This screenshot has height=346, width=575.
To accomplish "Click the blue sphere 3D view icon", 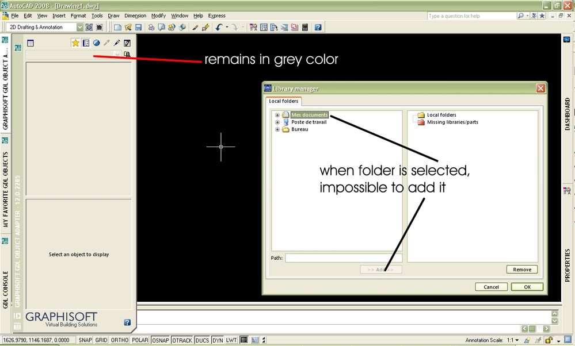I will point(96,43).
